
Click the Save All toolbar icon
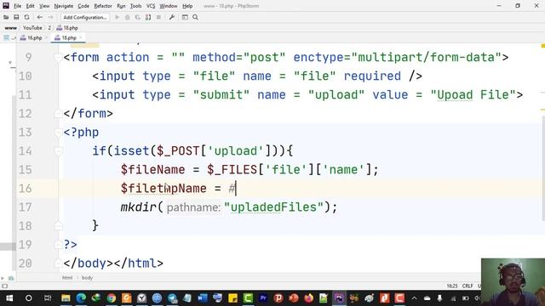pyautogui.click(x=16, y=17)
